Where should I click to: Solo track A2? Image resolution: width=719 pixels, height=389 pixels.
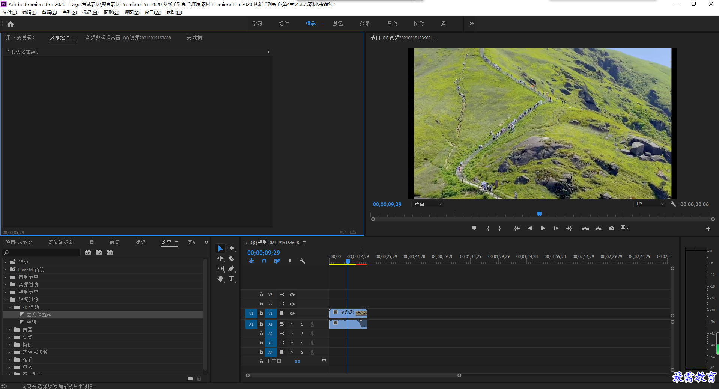[x=302, y=333]
